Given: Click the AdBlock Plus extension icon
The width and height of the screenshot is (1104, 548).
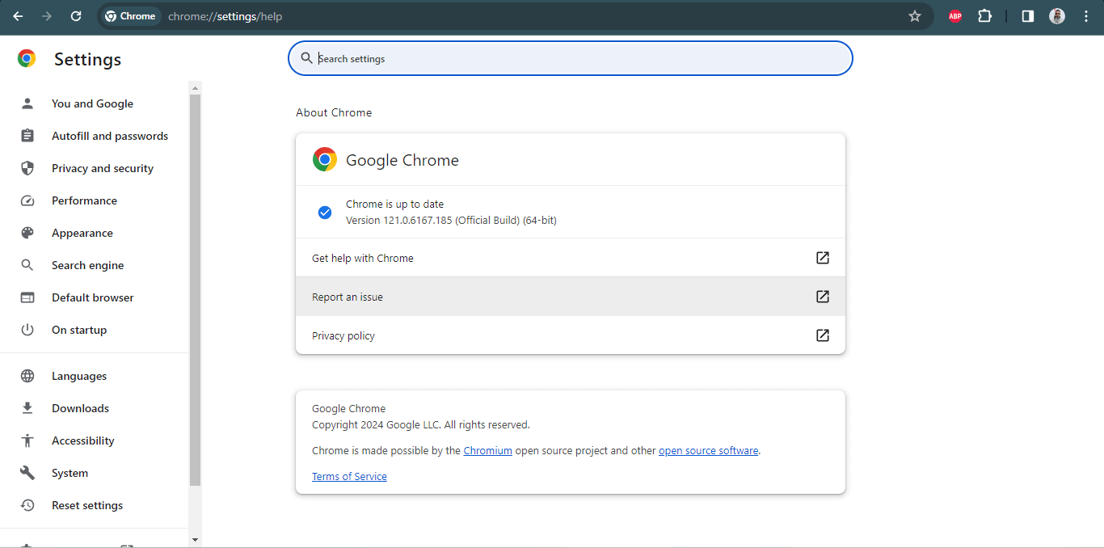Looking at the screenshot, I should click(x=954, y=16).
